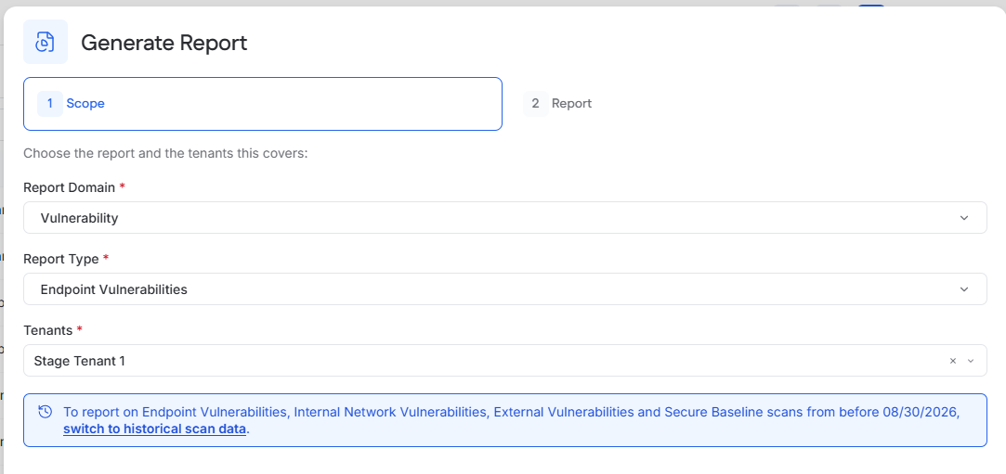This screenshot has width=1006, height=474.
Task: Open the Tenants field with Stage Tenant 1
Action: point(505,361)
